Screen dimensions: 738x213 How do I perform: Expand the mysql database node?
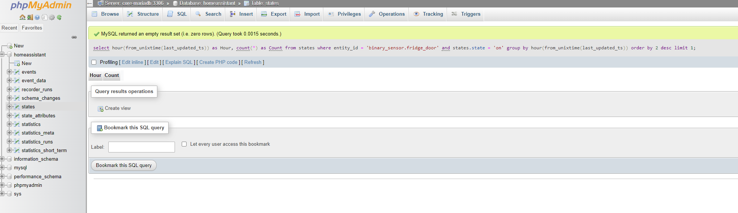(2, 168)
